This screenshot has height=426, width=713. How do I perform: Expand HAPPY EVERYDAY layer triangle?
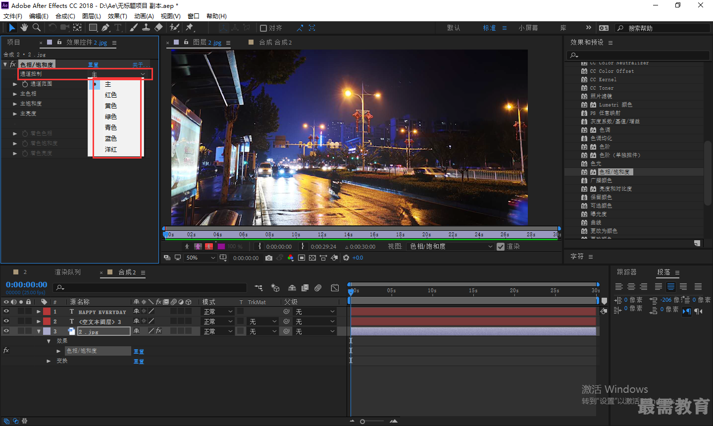pyautogui.click(x=39, y=312)
